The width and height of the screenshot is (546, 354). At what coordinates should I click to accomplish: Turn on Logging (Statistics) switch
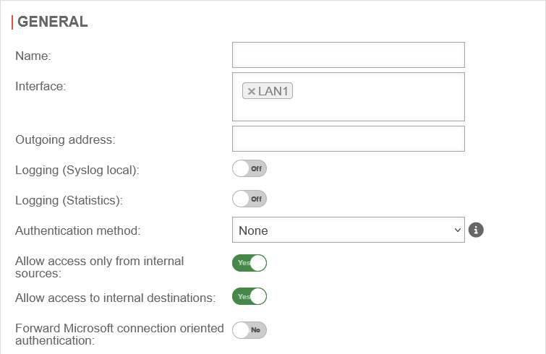point(249,199)
